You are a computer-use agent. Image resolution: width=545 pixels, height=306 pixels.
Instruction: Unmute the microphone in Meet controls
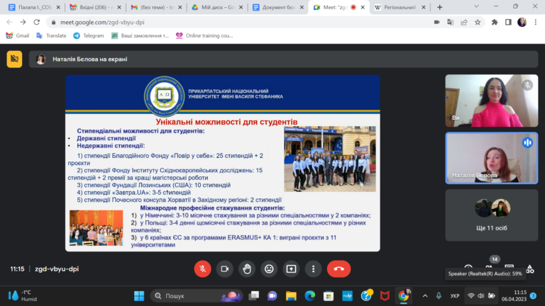[x=203, y=269]
